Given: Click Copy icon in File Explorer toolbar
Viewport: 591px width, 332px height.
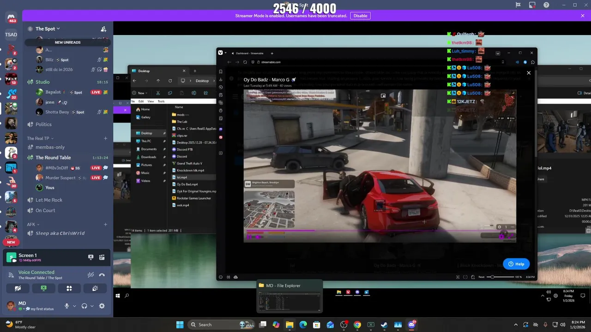Looking at the screenshot, I should click(x=170, y=93).
